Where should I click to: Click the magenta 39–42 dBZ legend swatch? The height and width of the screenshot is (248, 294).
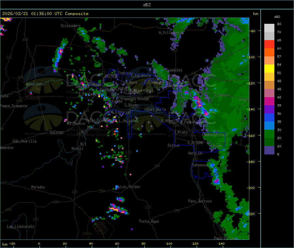click(x=269, y=101)
